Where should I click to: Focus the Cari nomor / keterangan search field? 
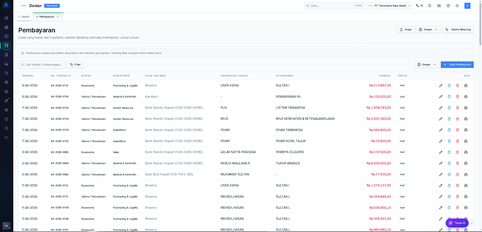click(x=42, y=65)
